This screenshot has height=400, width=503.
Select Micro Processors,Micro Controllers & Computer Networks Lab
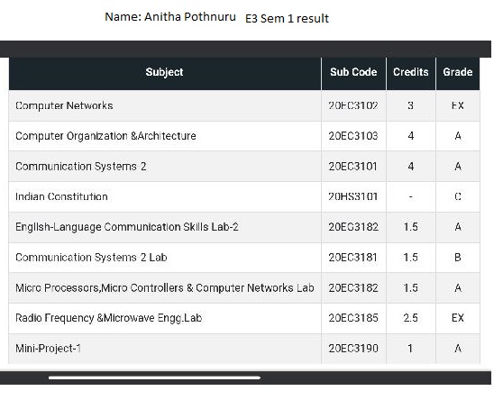165,287
